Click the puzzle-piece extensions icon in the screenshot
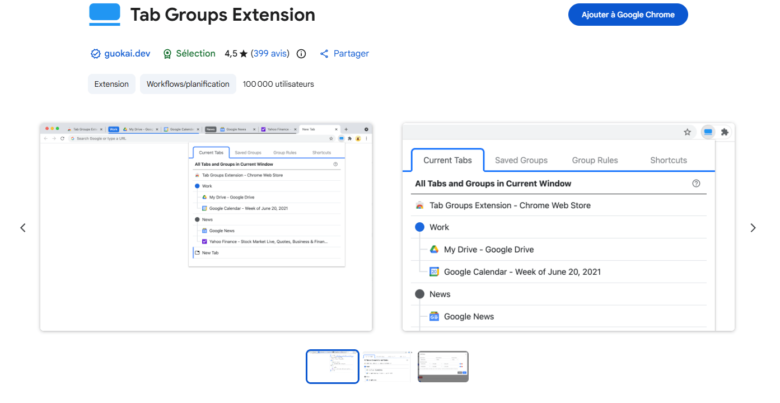780x403 pixels. (x=725, y=132)
